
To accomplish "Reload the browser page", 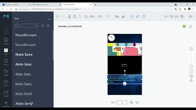I will point(11,9).
